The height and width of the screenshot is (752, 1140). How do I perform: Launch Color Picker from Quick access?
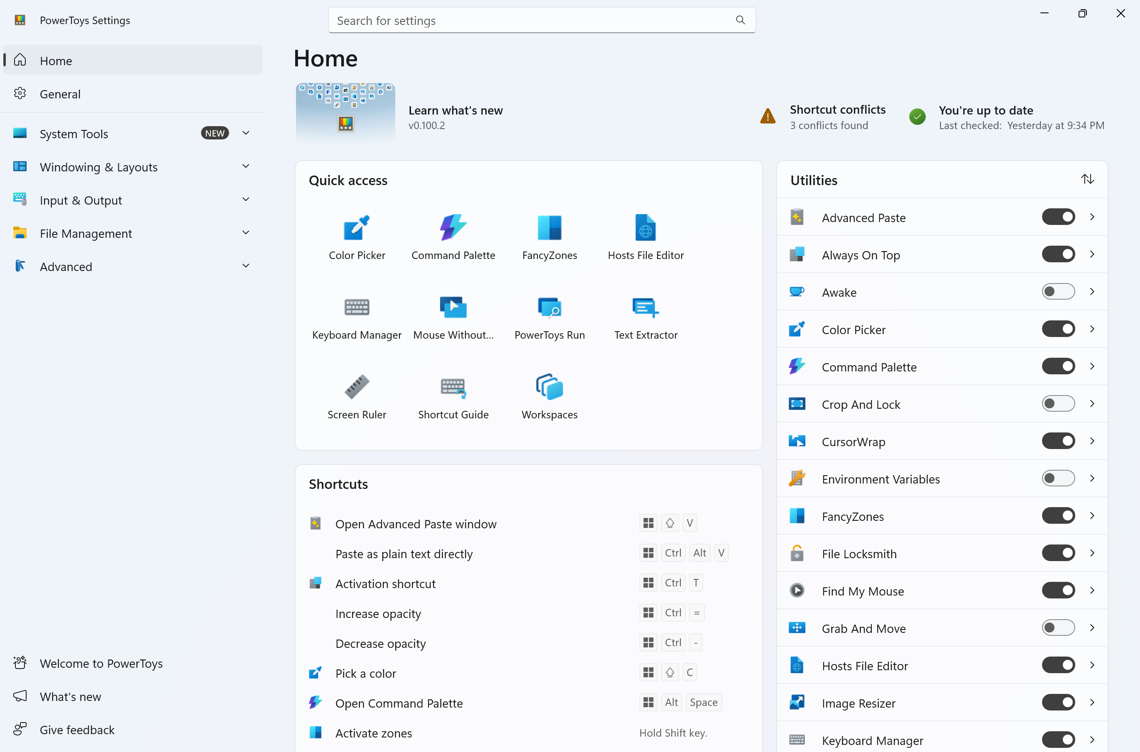(357, 237)
